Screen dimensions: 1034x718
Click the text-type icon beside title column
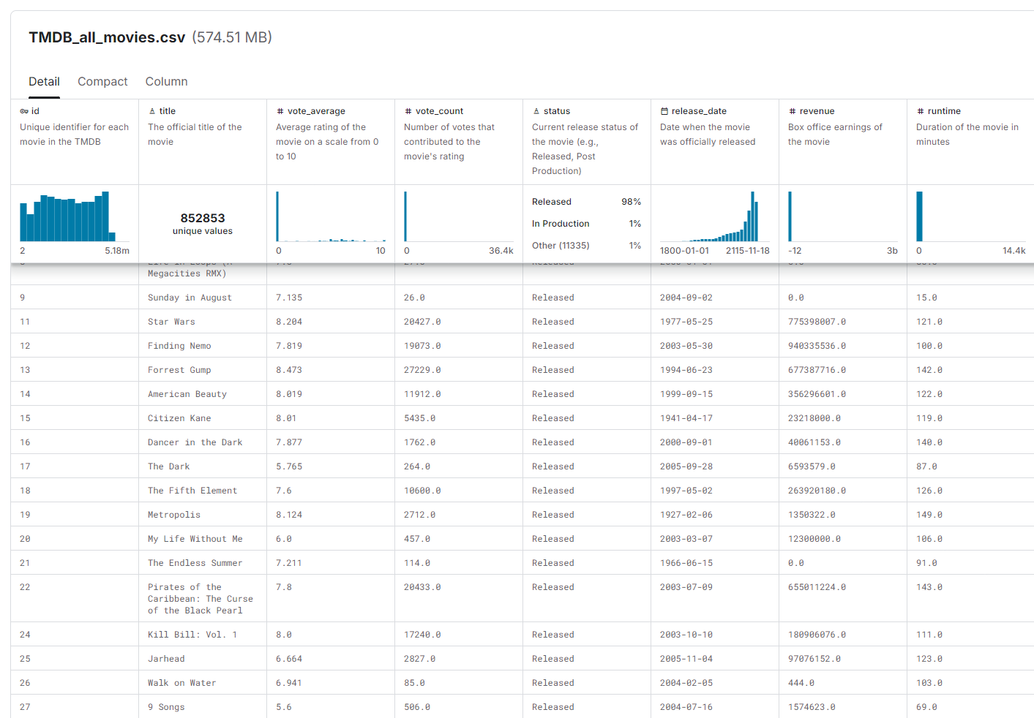(x=152, y=111)
